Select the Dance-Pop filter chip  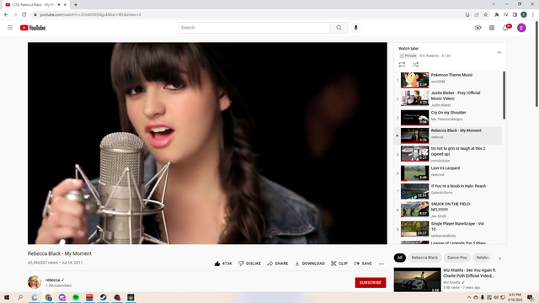[x=456, y=258]
